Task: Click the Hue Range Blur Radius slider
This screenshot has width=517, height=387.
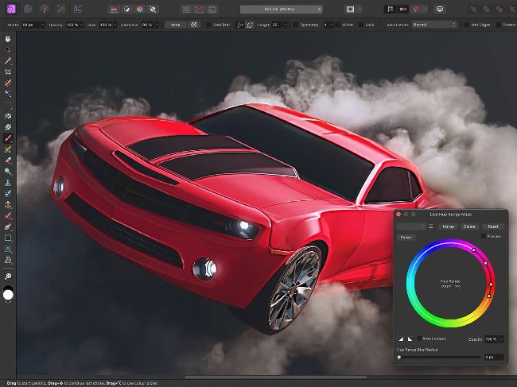Action: [439, 358]
